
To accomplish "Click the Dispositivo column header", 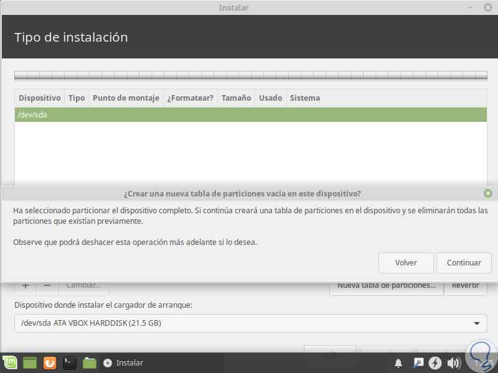I will 39,98.
